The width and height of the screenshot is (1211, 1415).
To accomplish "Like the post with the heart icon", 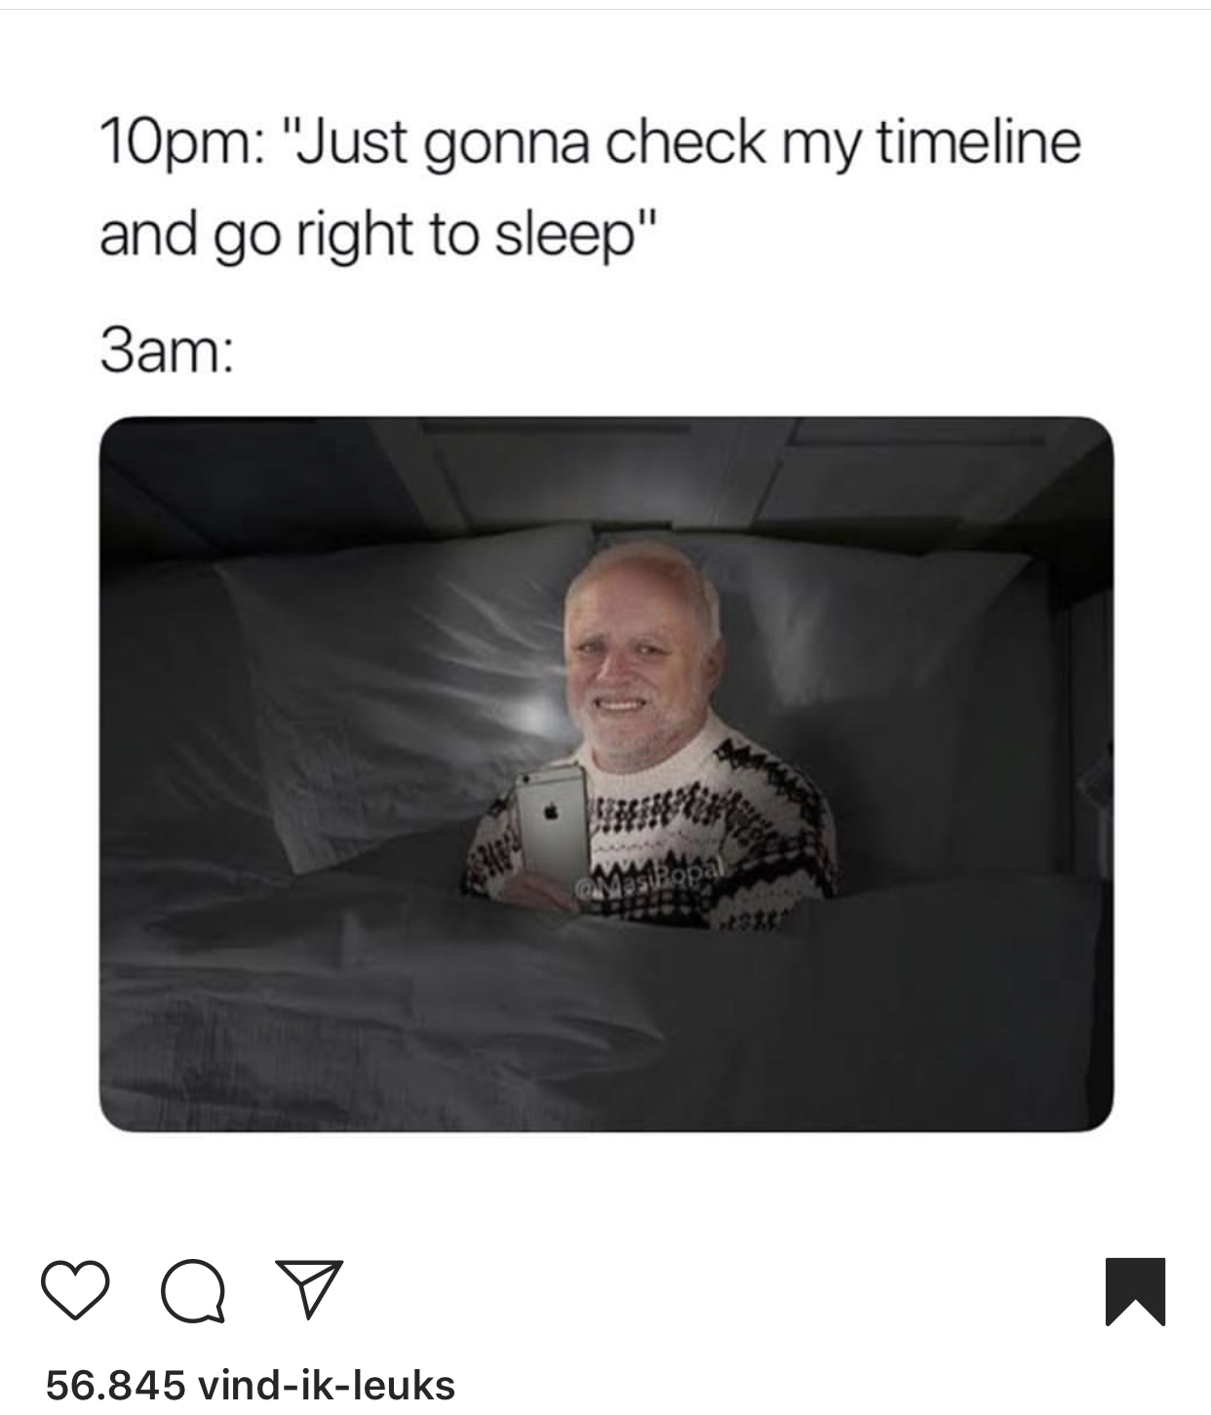I will coord(76,1290).
